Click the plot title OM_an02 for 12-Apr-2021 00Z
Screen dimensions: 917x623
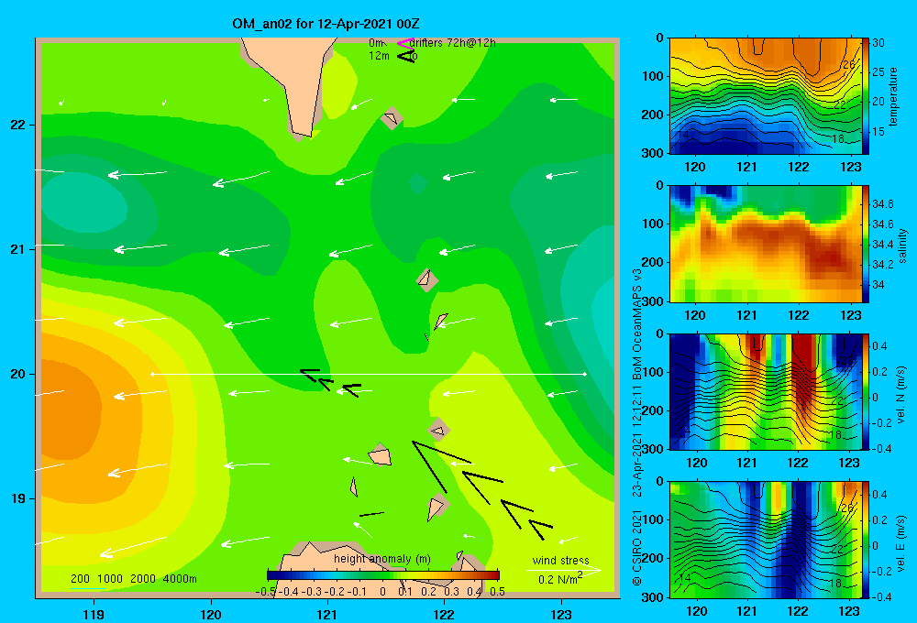click(x=326, y=24)
